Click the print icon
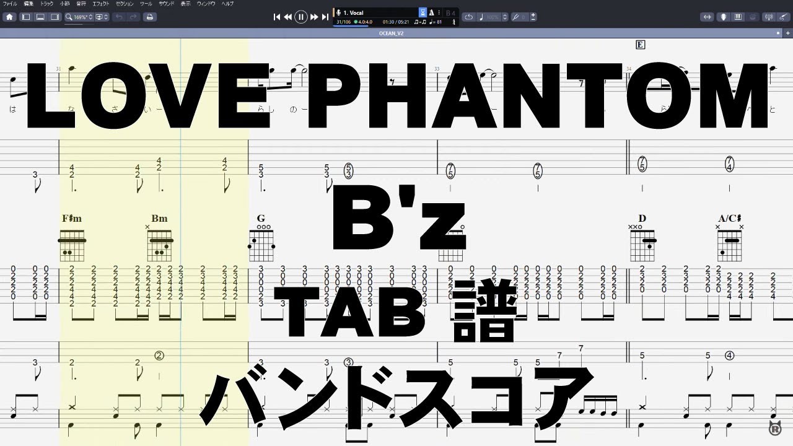The height and width of the screenshot is (446, 793). coord(149,17)
